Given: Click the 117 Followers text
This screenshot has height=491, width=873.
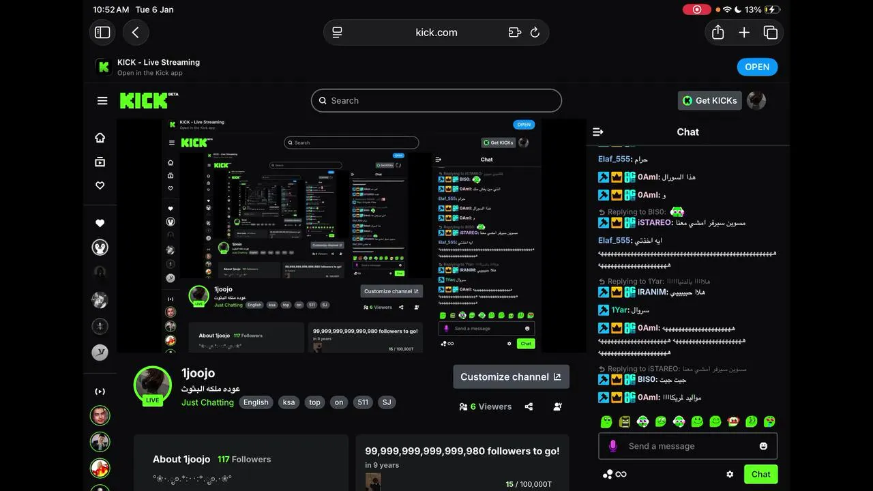Looking at the screenshot, I should click(244, 460).
